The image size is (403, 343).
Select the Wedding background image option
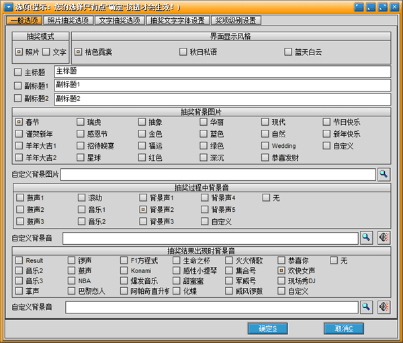(x=267, y=146)
